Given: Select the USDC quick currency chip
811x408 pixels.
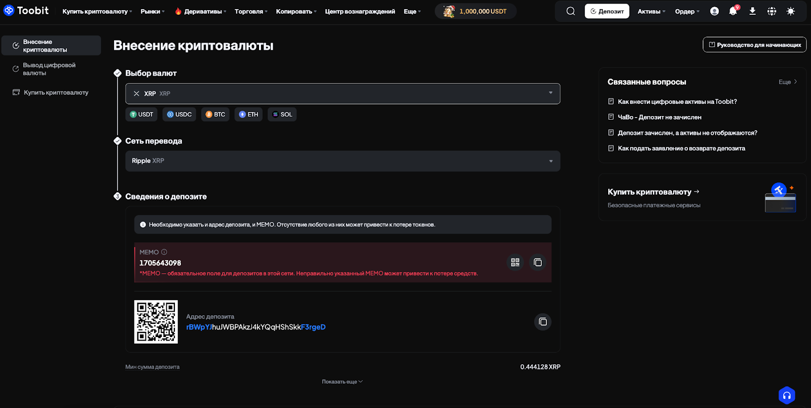Looking at the screenshot, I should coord(179,115).
